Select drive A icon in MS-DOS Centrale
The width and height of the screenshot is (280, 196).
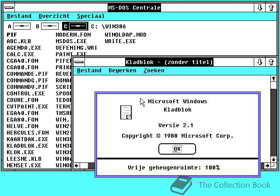click(x=22, y=26)
